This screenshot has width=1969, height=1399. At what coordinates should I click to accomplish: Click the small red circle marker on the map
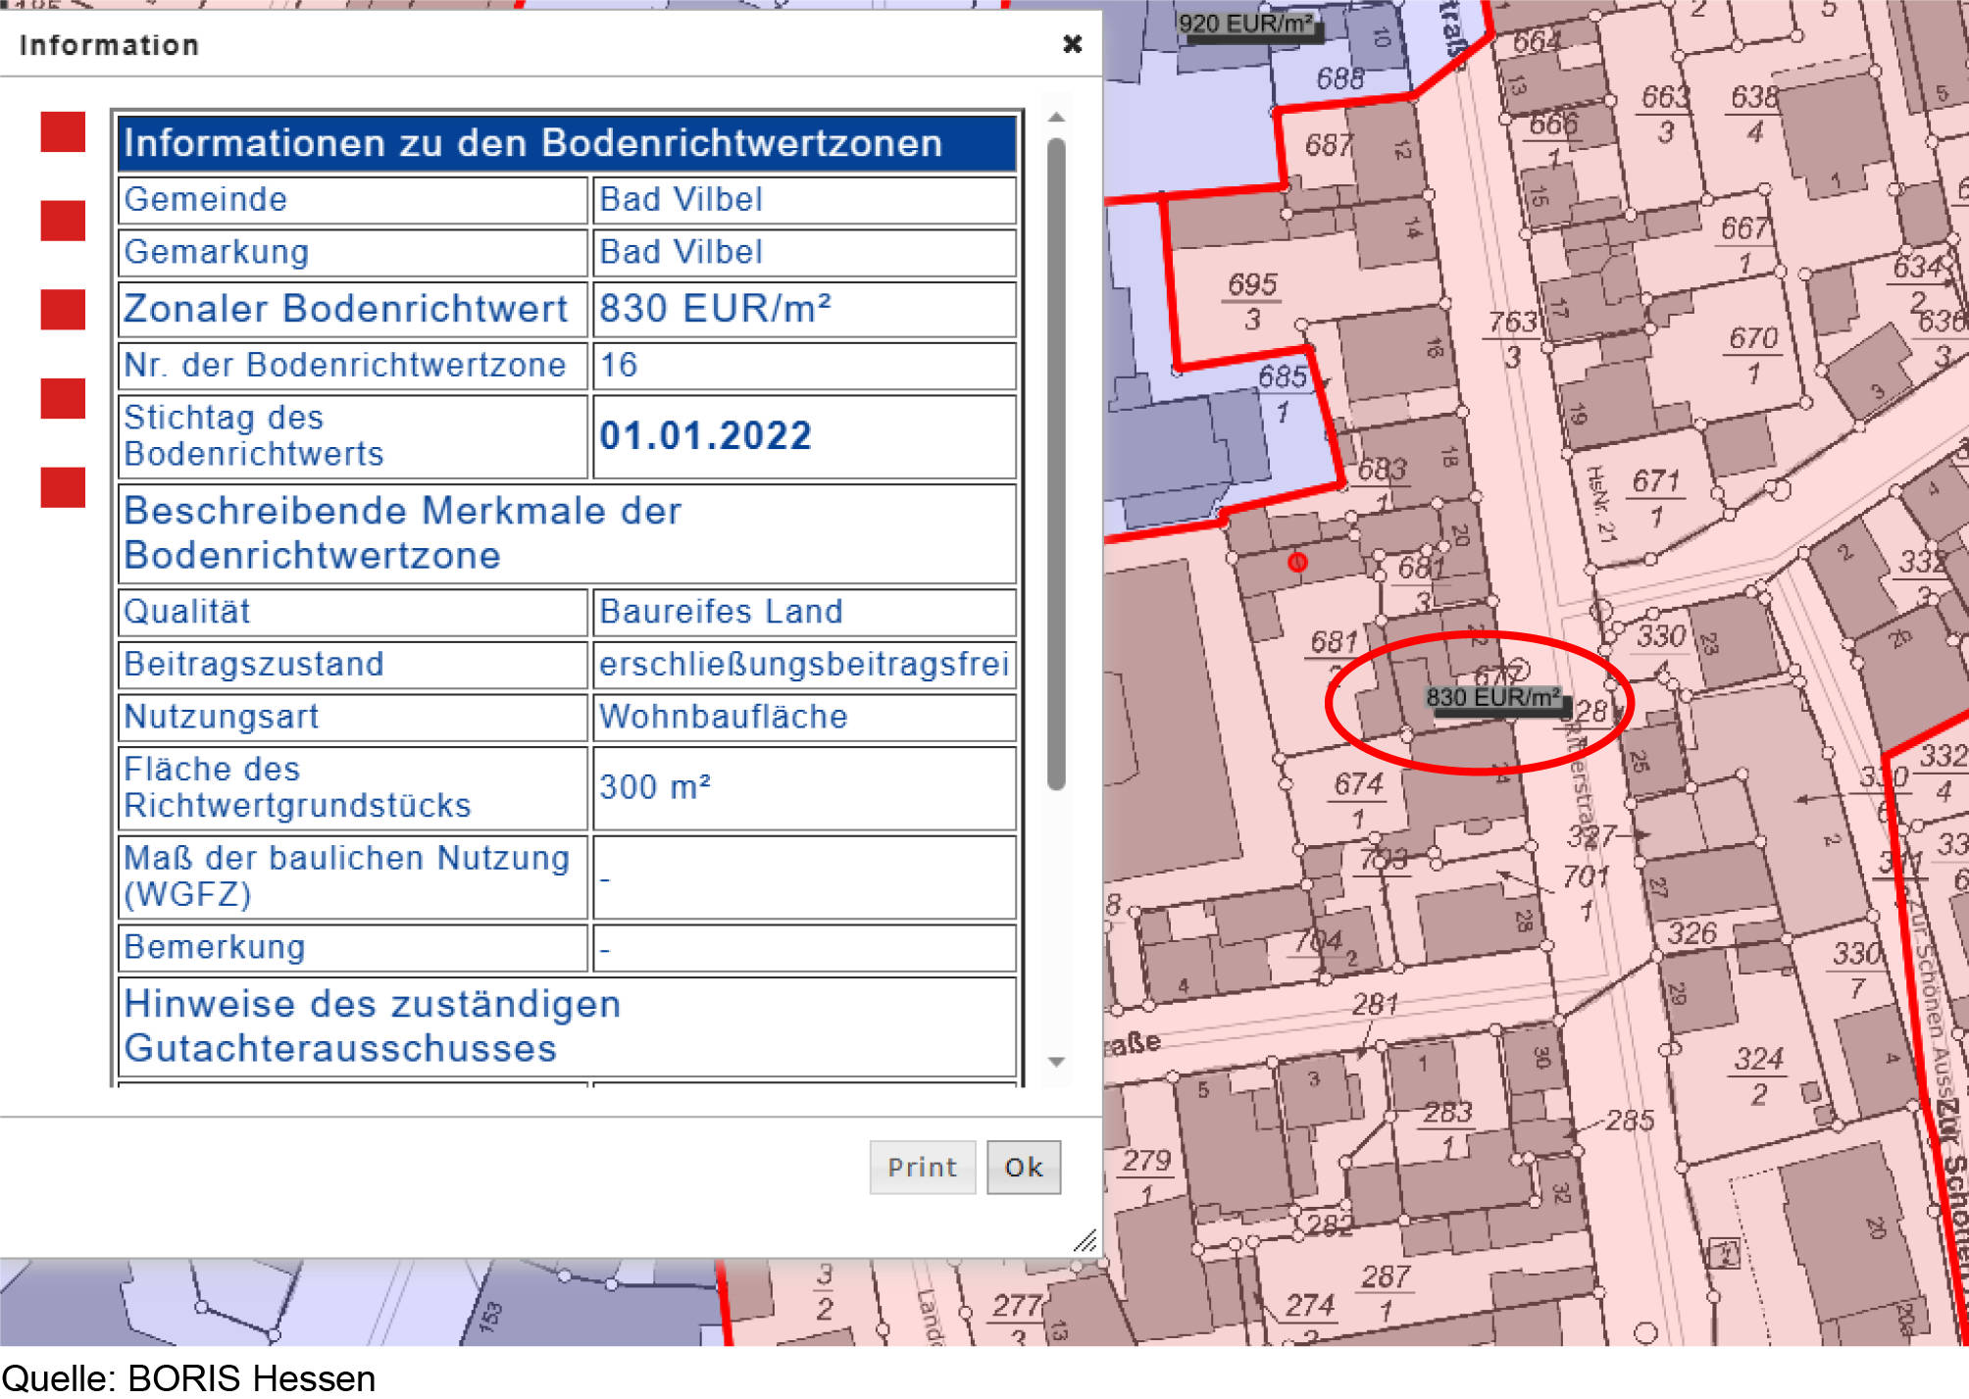pyautogui.click(x=1297, y=562)
